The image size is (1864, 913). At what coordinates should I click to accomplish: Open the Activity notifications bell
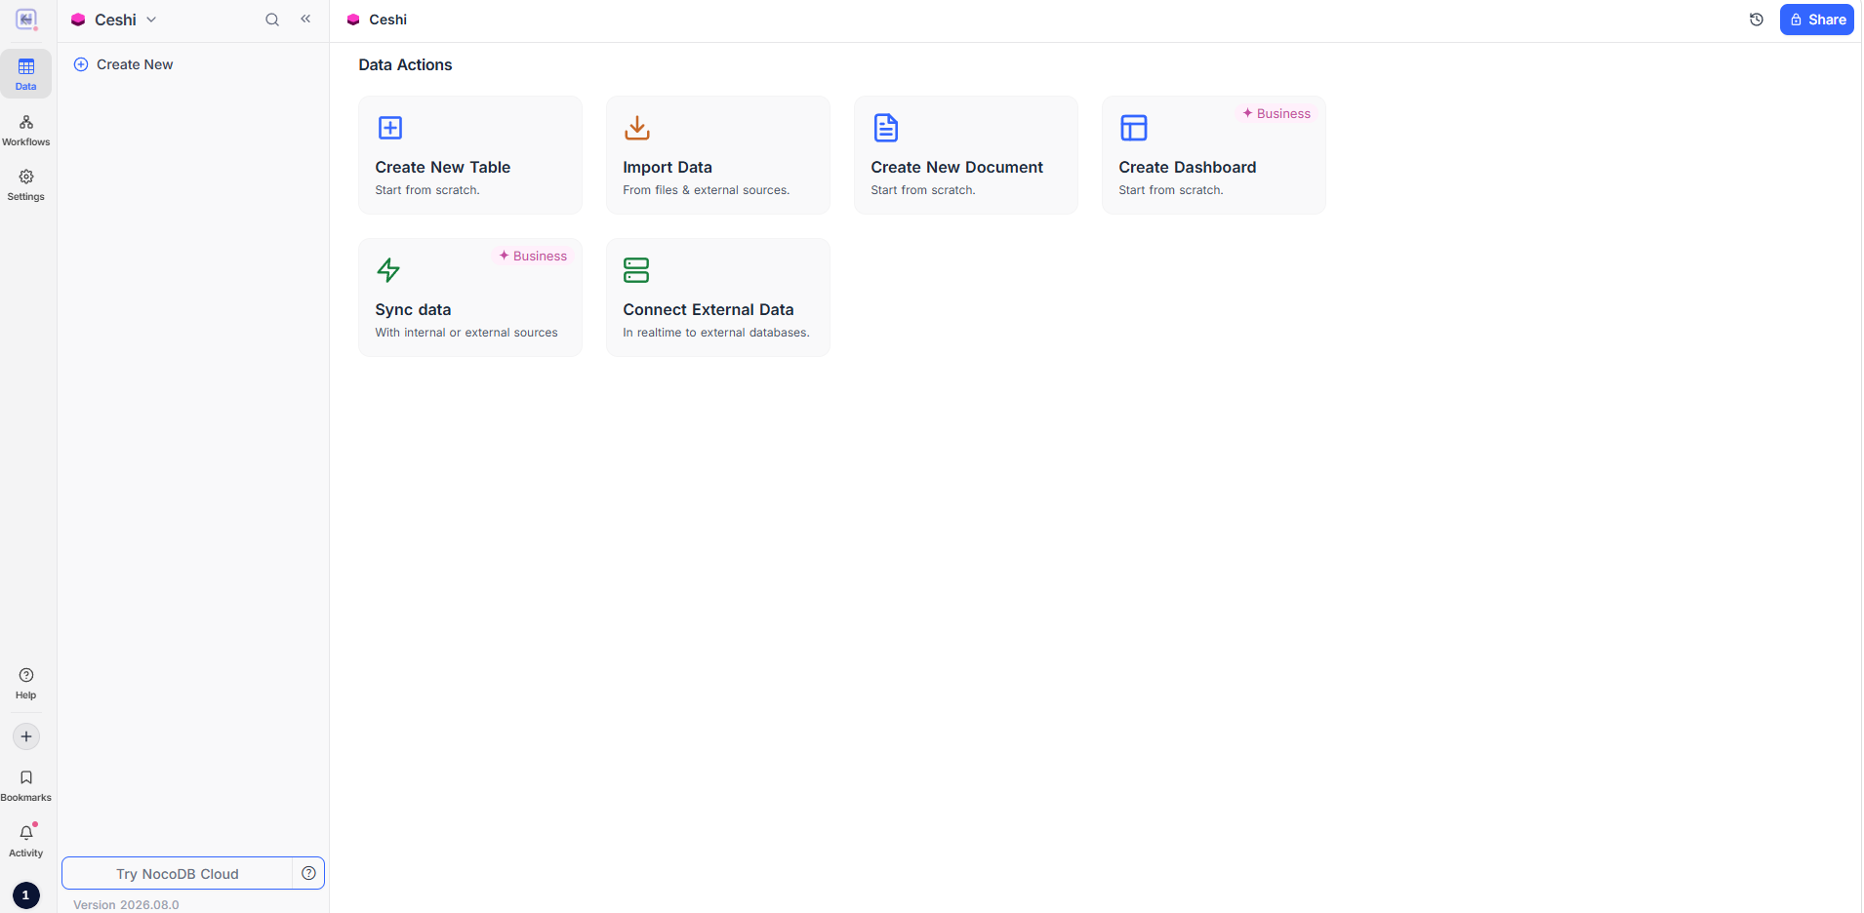click(x=26, y=841)
